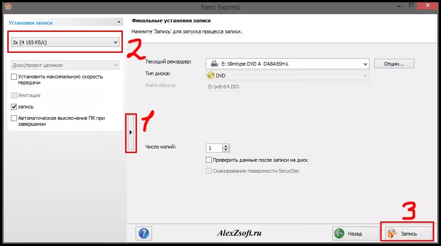This screenshot has height=246, width=441.
Task: Open the 'Диск/проект целиком' write method dropdown
Action: pos(65,65)
